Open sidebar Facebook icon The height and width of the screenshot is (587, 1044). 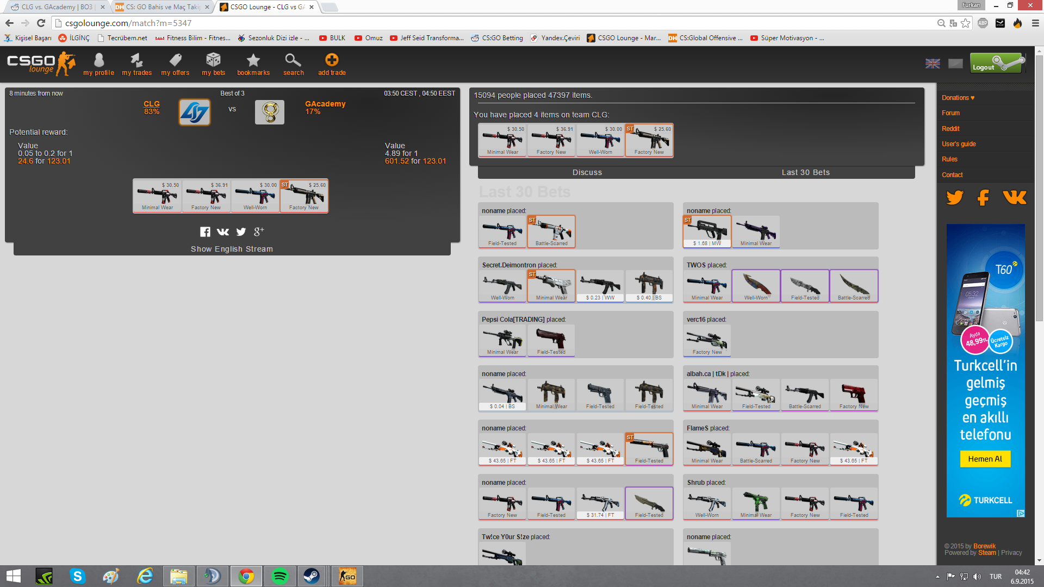[x=983, y=197]
